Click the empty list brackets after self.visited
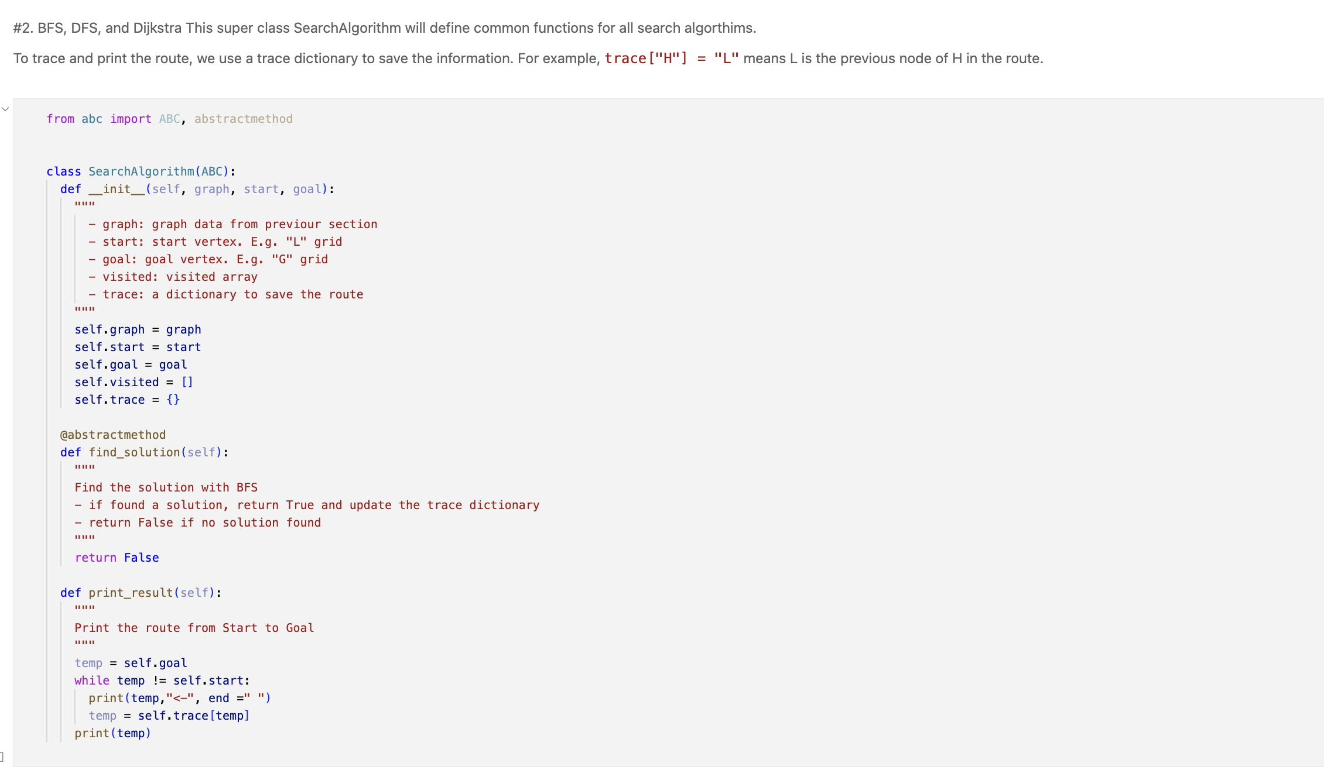 coord(187,382)
